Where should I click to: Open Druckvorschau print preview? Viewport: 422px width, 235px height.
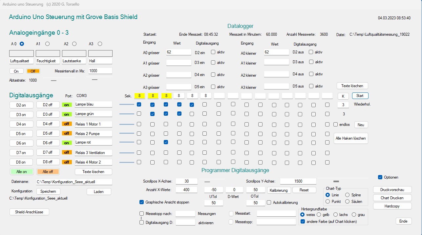point(392,190)
